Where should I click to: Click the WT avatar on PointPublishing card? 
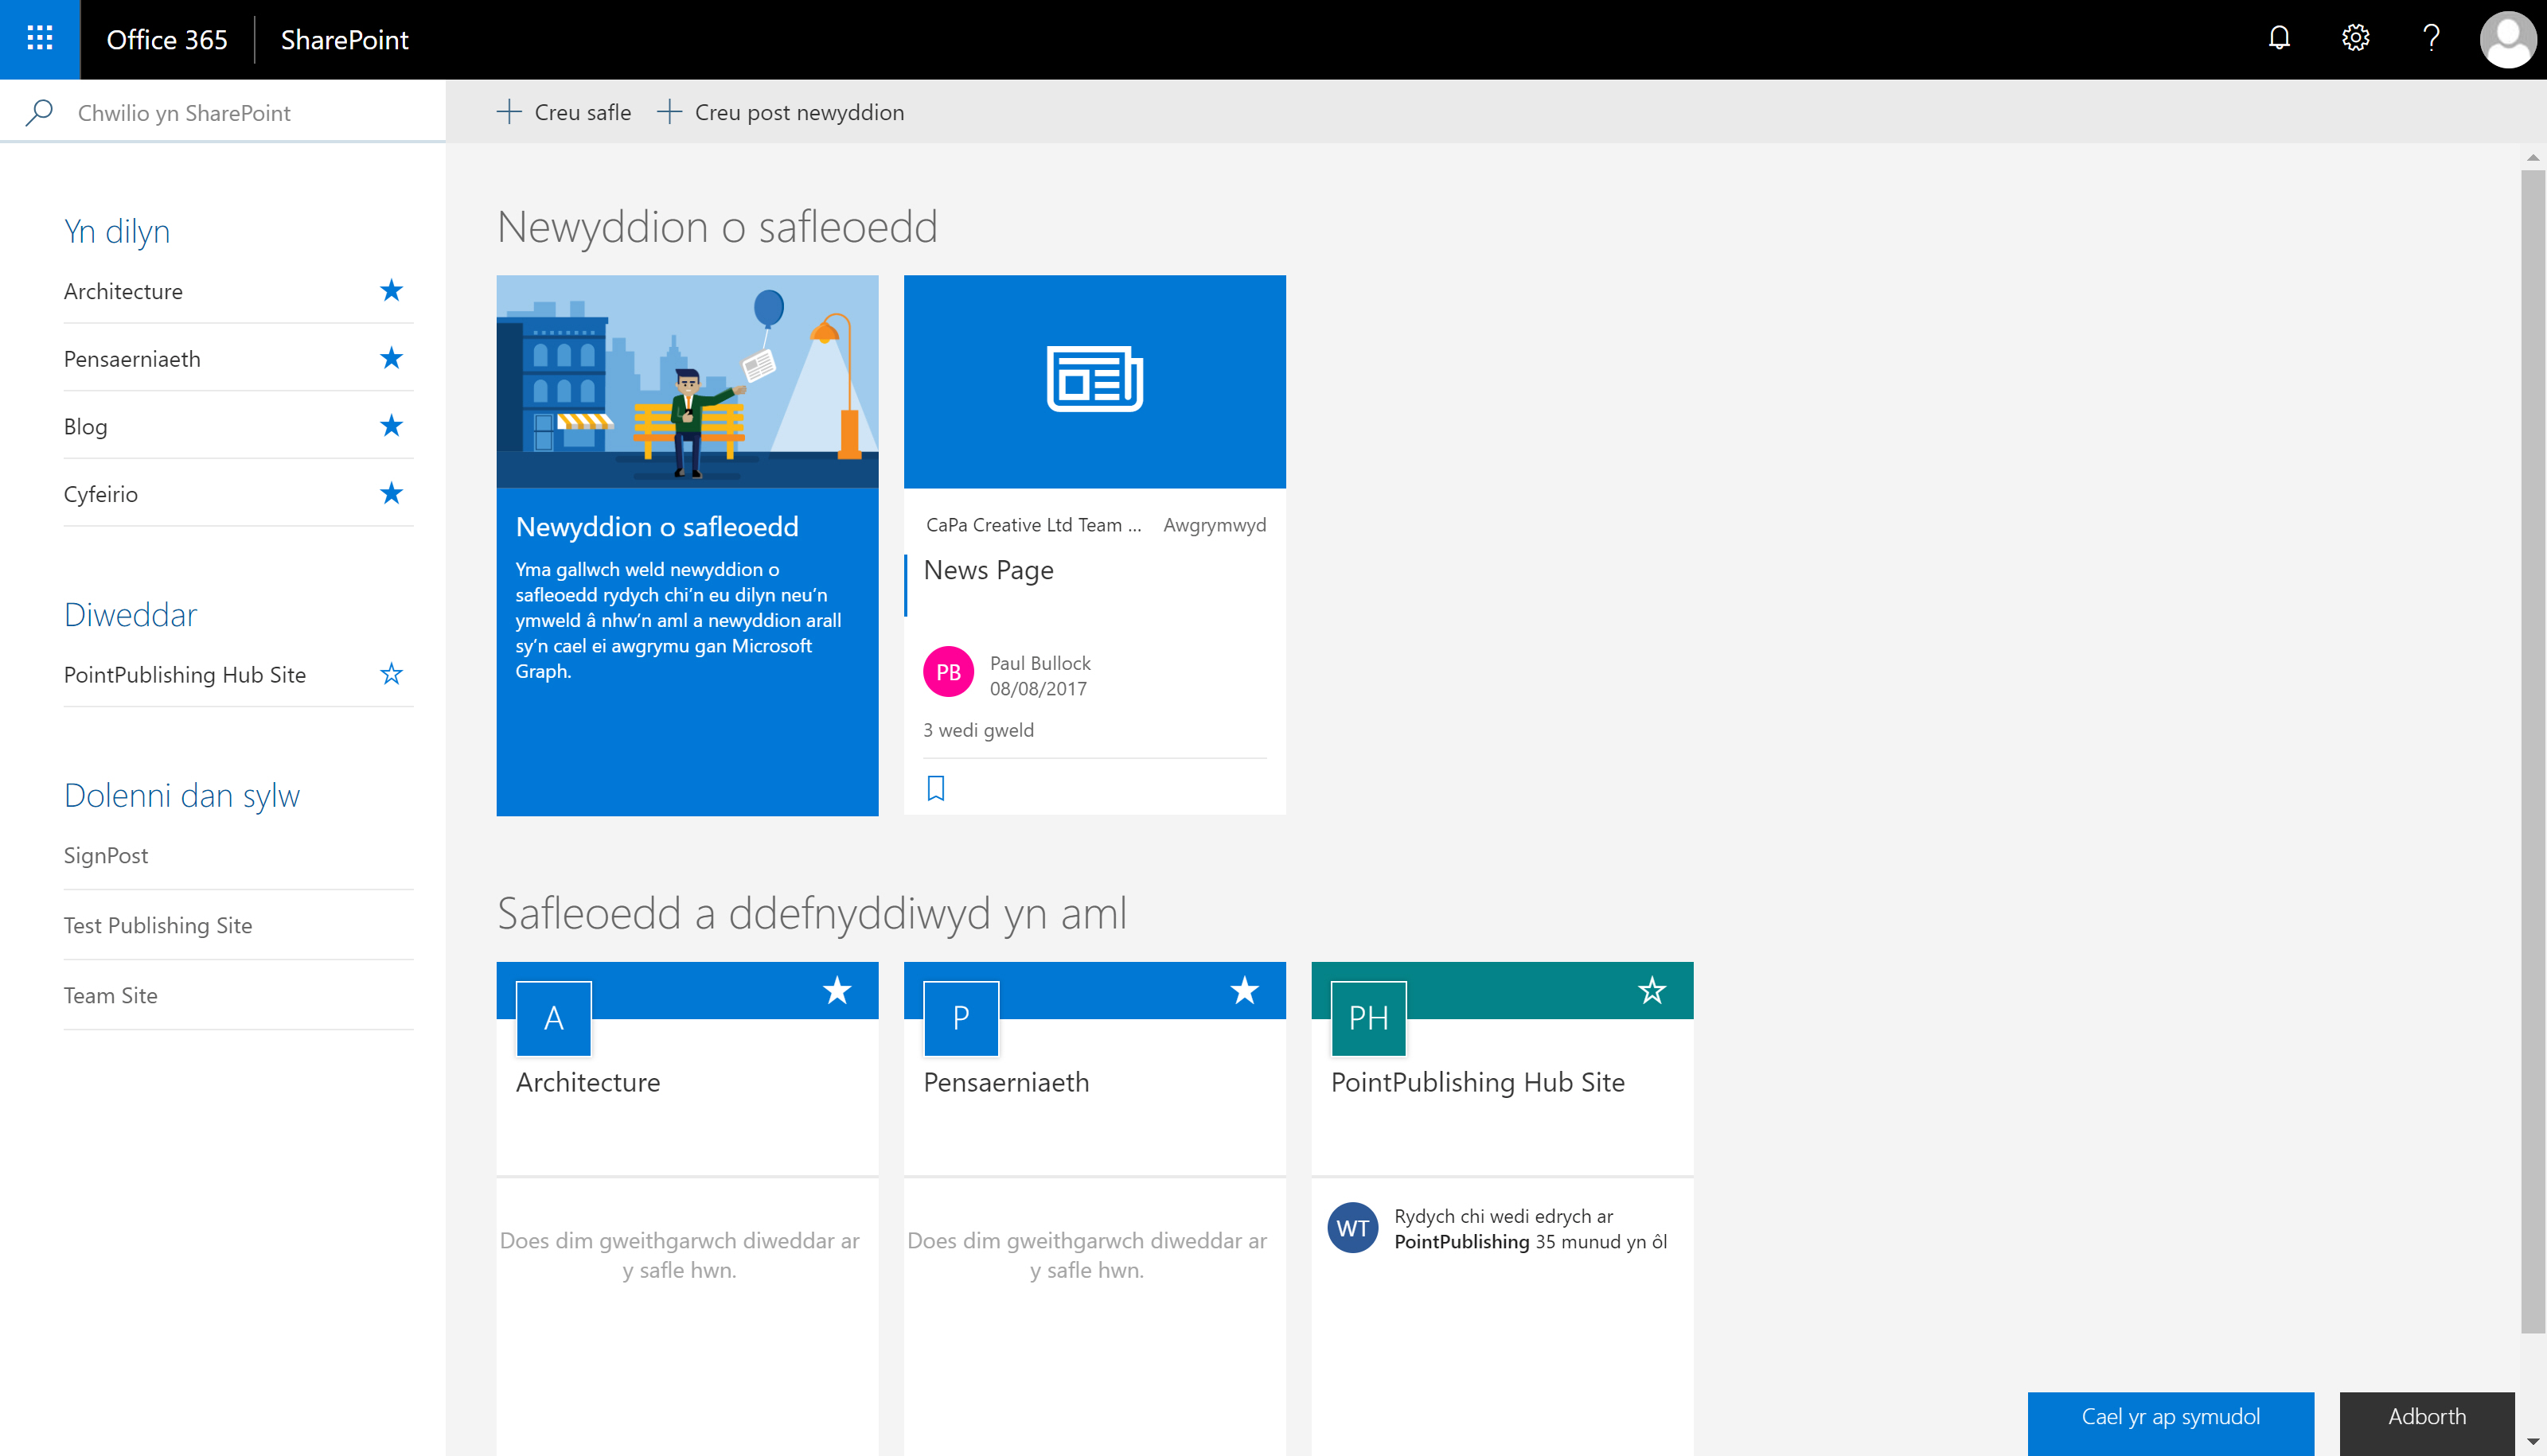point(1354,1228)
